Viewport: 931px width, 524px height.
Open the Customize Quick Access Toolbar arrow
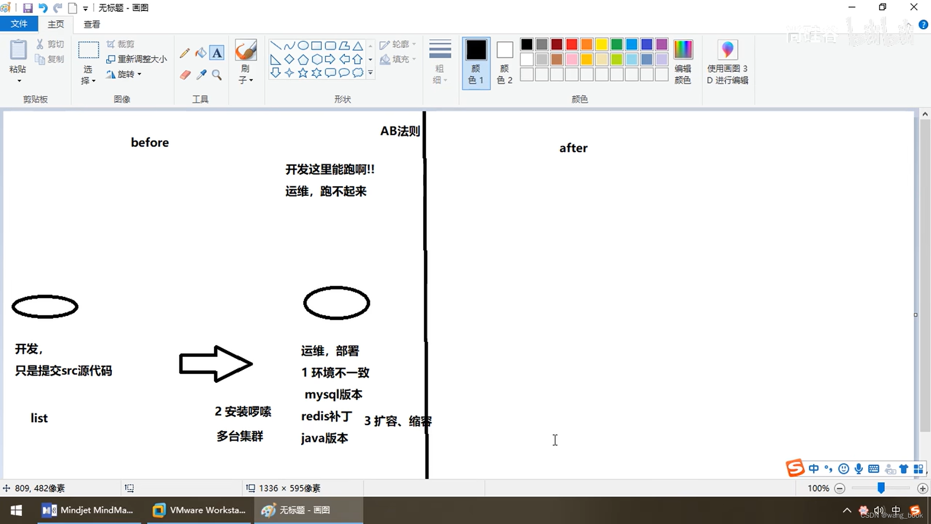click(x=85, y=8)
